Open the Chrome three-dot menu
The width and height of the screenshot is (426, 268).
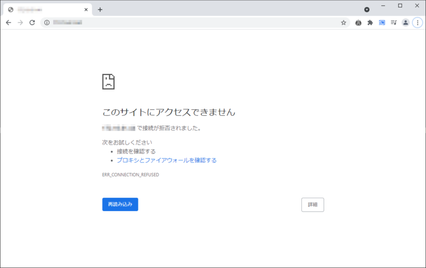coord(417,22)
